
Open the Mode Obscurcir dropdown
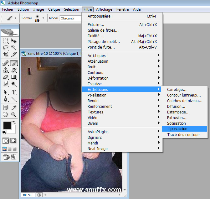click(71, 18)
